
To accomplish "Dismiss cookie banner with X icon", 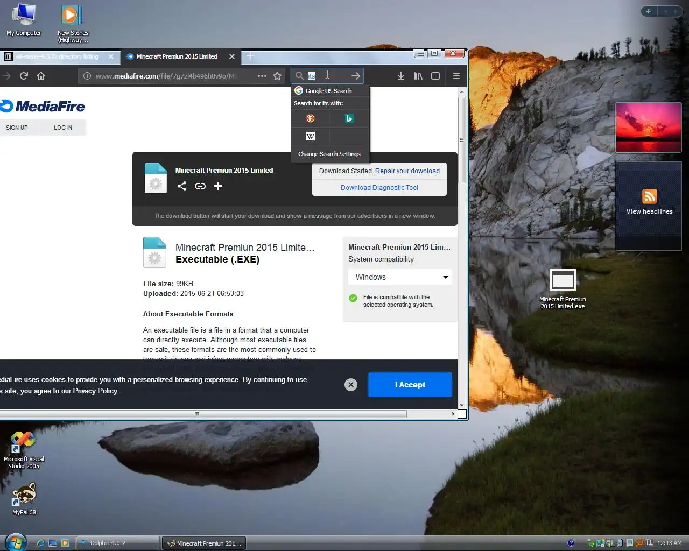I will [x=351, y=385].
